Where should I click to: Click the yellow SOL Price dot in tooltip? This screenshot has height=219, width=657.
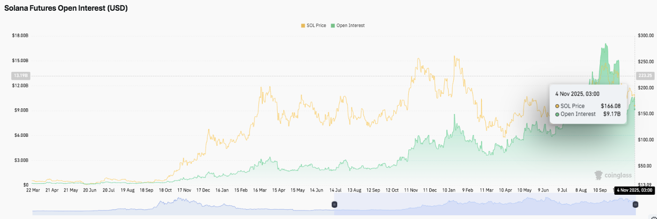[557, 106]
